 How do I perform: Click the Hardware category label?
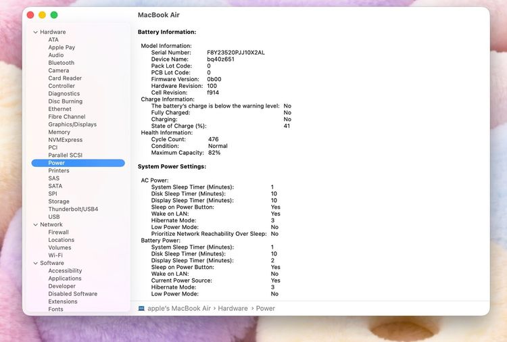tap(53, 32)
